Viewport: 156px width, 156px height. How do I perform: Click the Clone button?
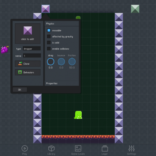click(x=27, y=64)
